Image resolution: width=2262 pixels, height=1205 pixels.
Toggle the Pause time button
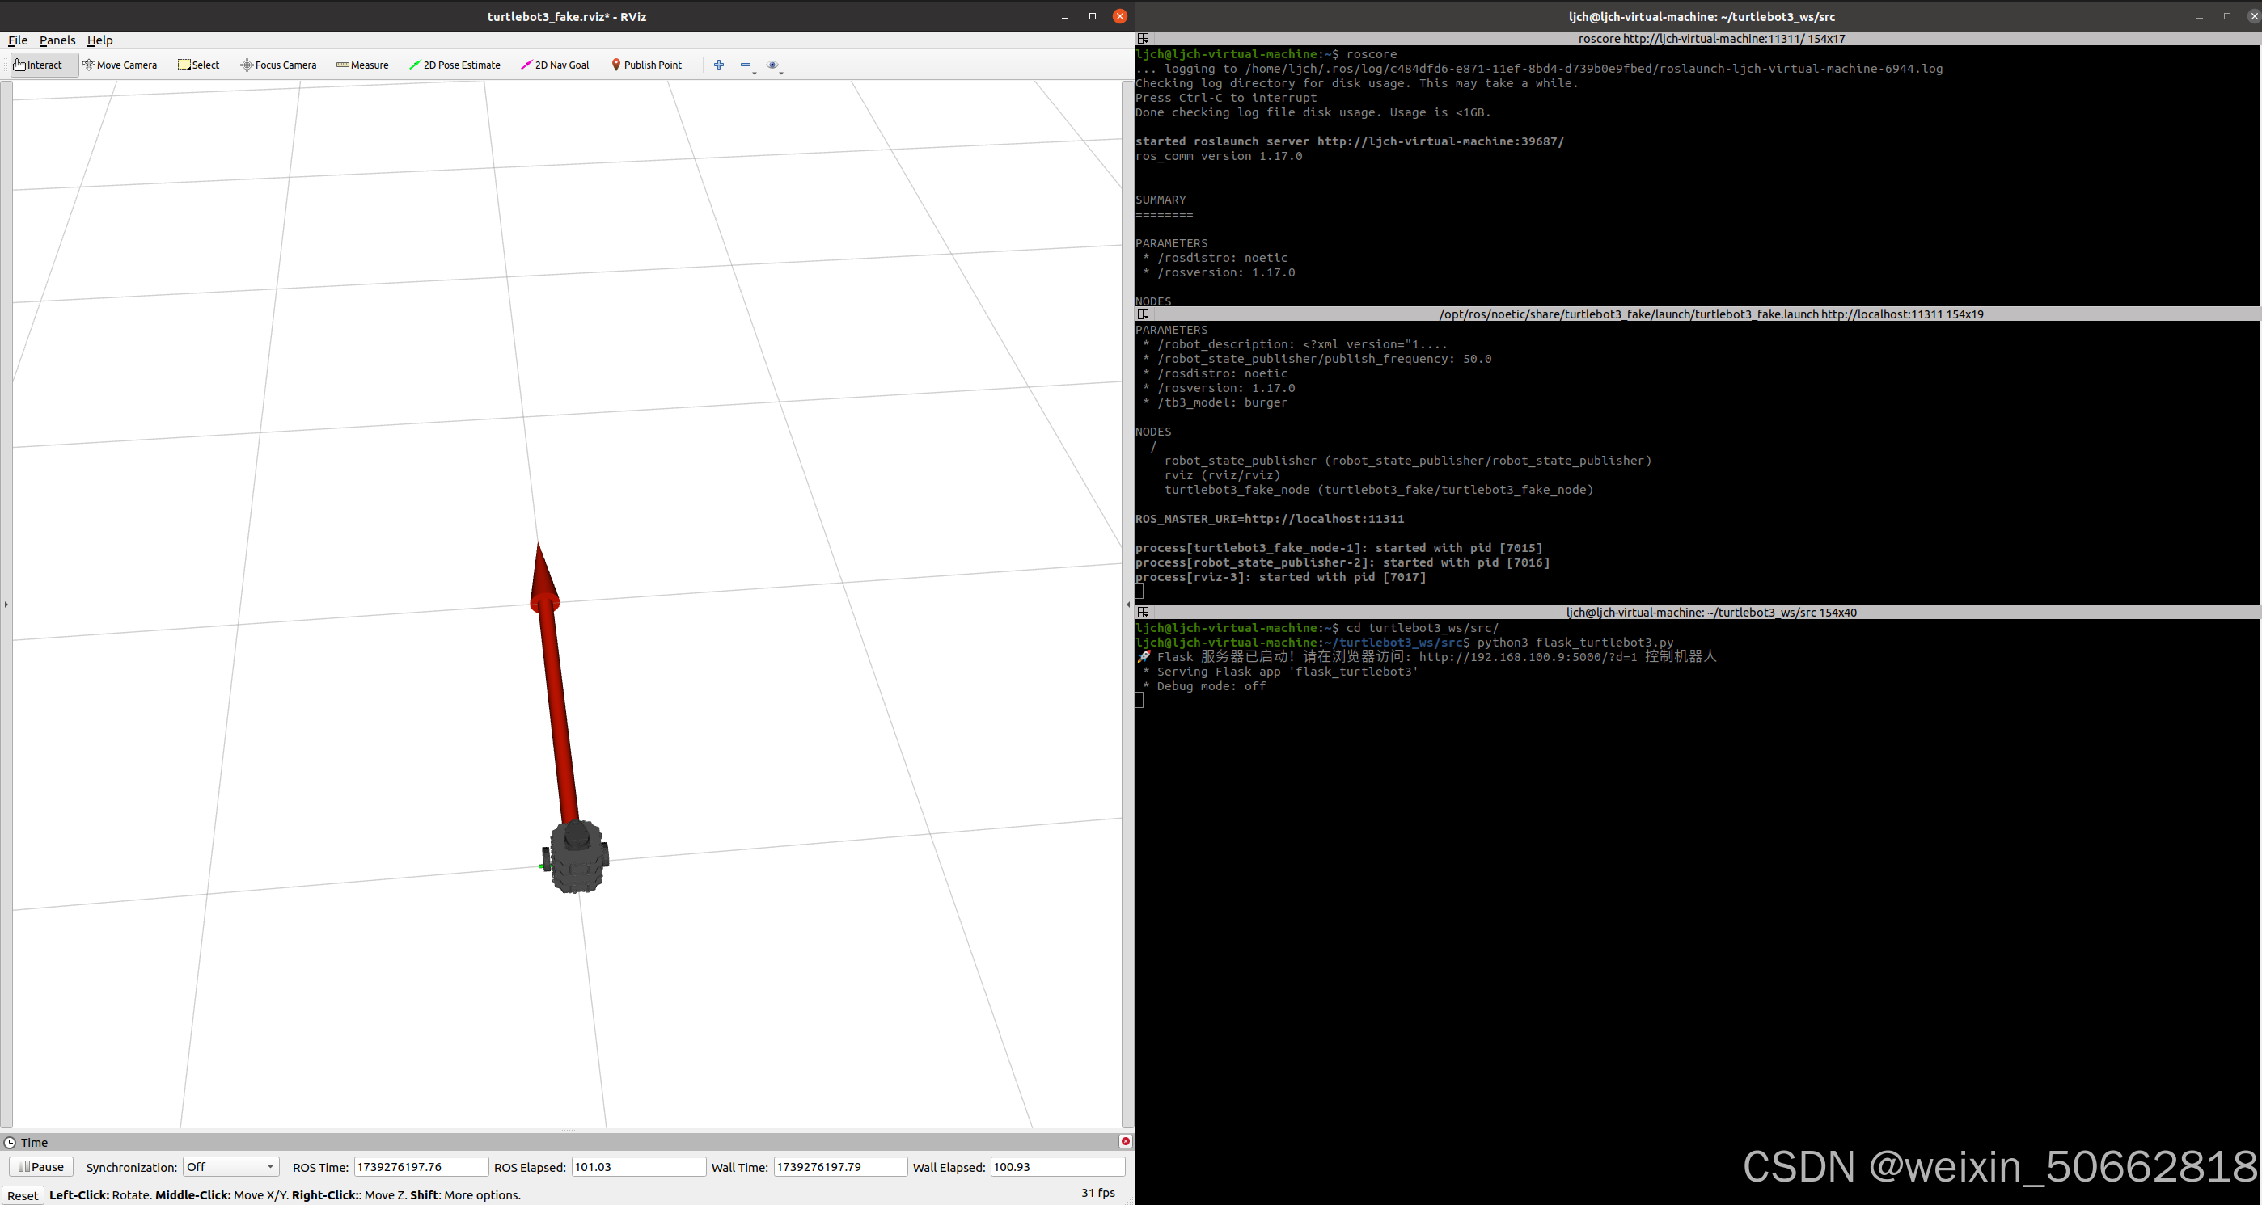pos(41,1166)
